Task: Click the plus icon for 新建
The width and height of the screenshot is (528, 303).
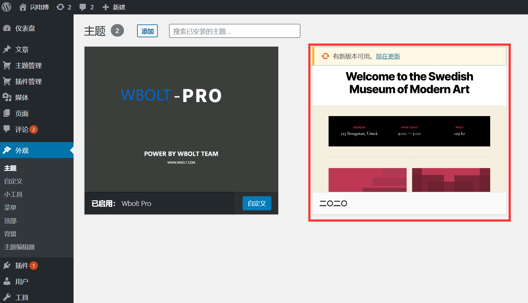Action: point(106,7)
